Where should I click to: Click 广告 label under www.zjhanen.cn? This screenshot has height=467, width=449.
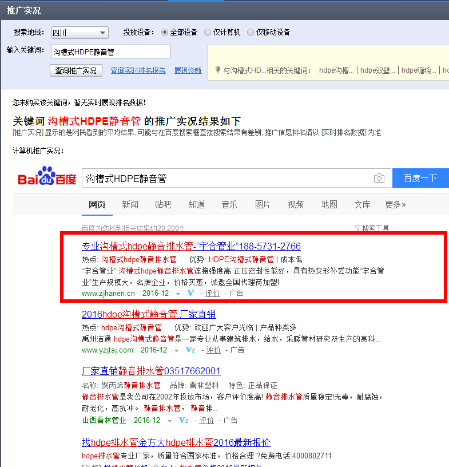tap(236, 294)
